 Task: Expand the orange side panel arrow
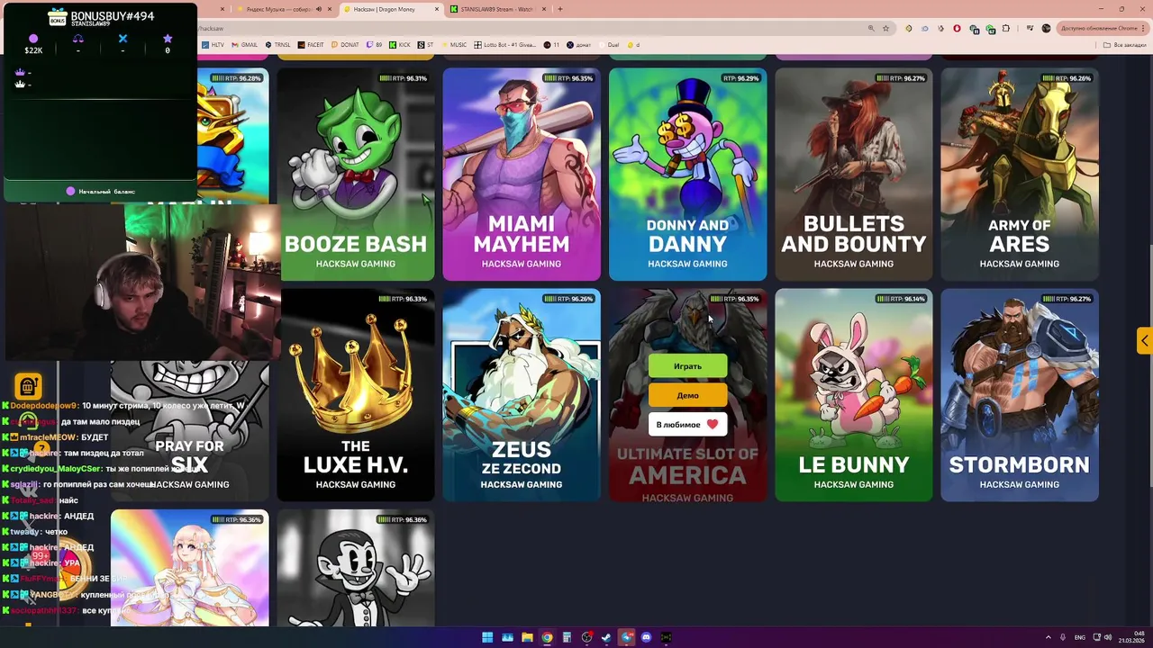coord(1144,340)
